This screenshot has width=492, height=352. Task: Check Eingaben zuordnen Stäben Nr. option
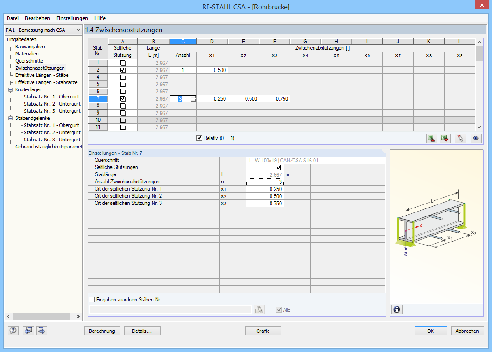tap(92, 300)
